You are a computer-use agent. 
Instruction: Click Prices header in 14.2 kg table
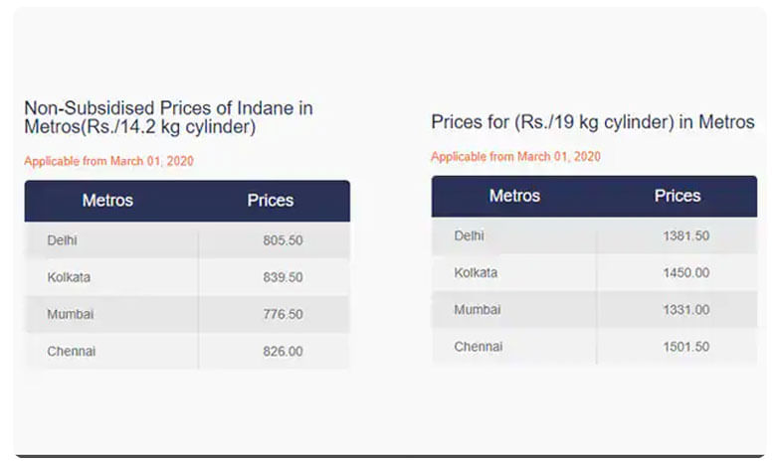[x=271, y=200]
